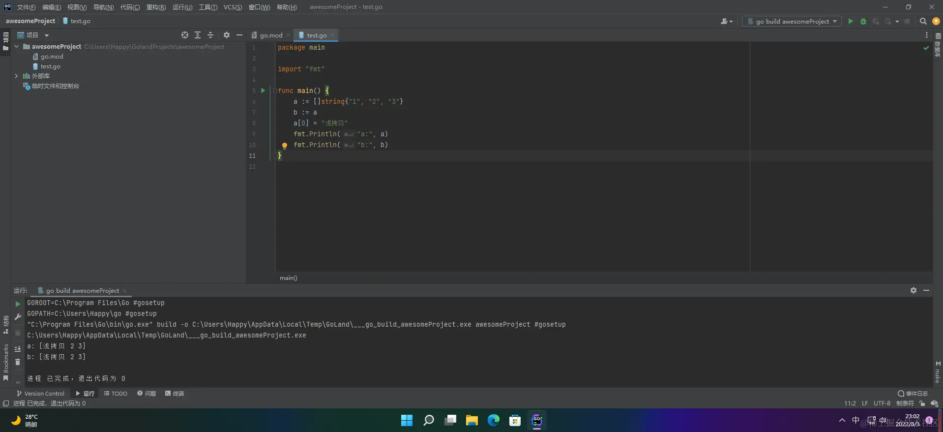943x432 pixels.
Task: Open the 帮助(H) menu
Action: point(287,7)
